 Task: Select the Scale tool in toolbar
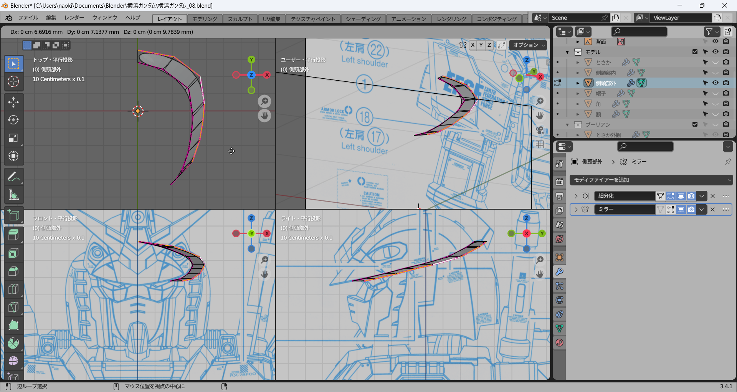coord(13,138)
